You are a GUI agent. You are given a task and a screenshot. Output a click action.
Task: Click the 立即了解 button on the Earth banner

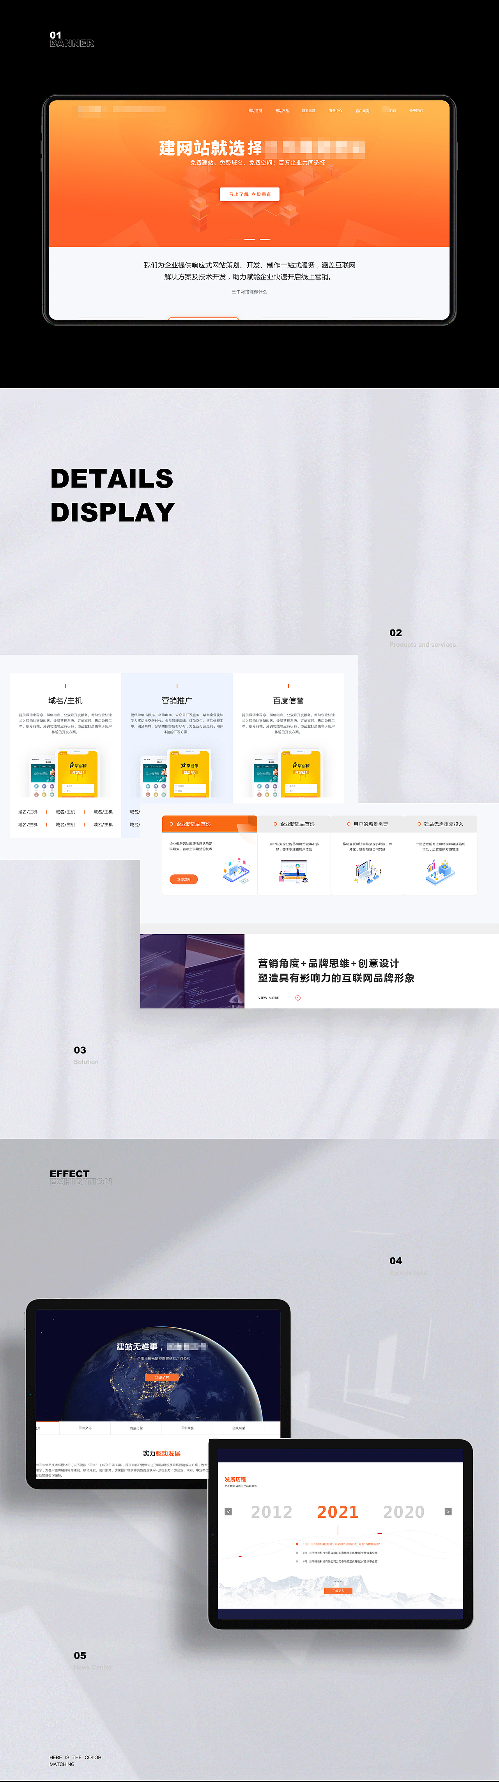tap(161, 1377)
